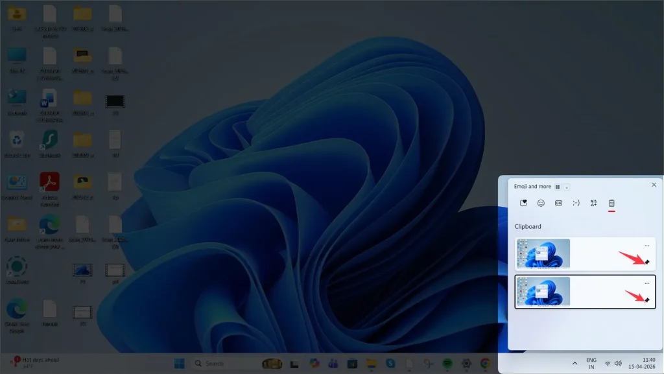Open more options for the first clipboard item

click(x=646, y=246)
